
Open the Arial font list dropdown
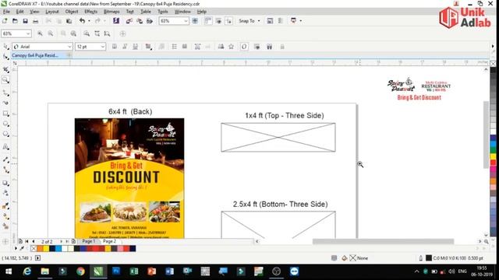click(69, 47)
